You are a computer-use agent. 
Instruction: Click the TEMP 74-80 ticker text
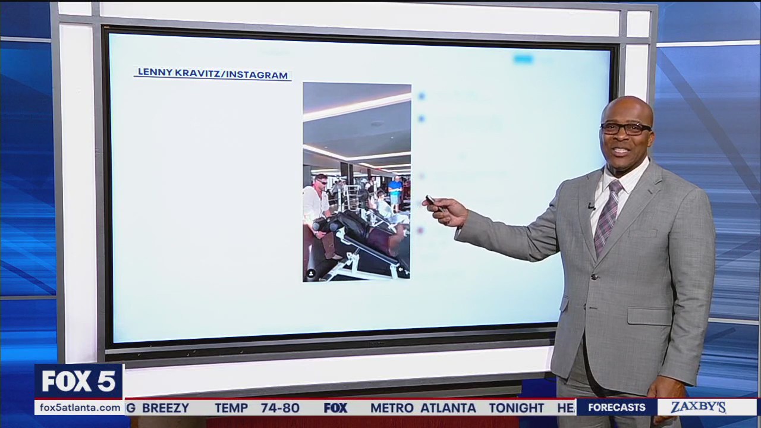(257, 408)
